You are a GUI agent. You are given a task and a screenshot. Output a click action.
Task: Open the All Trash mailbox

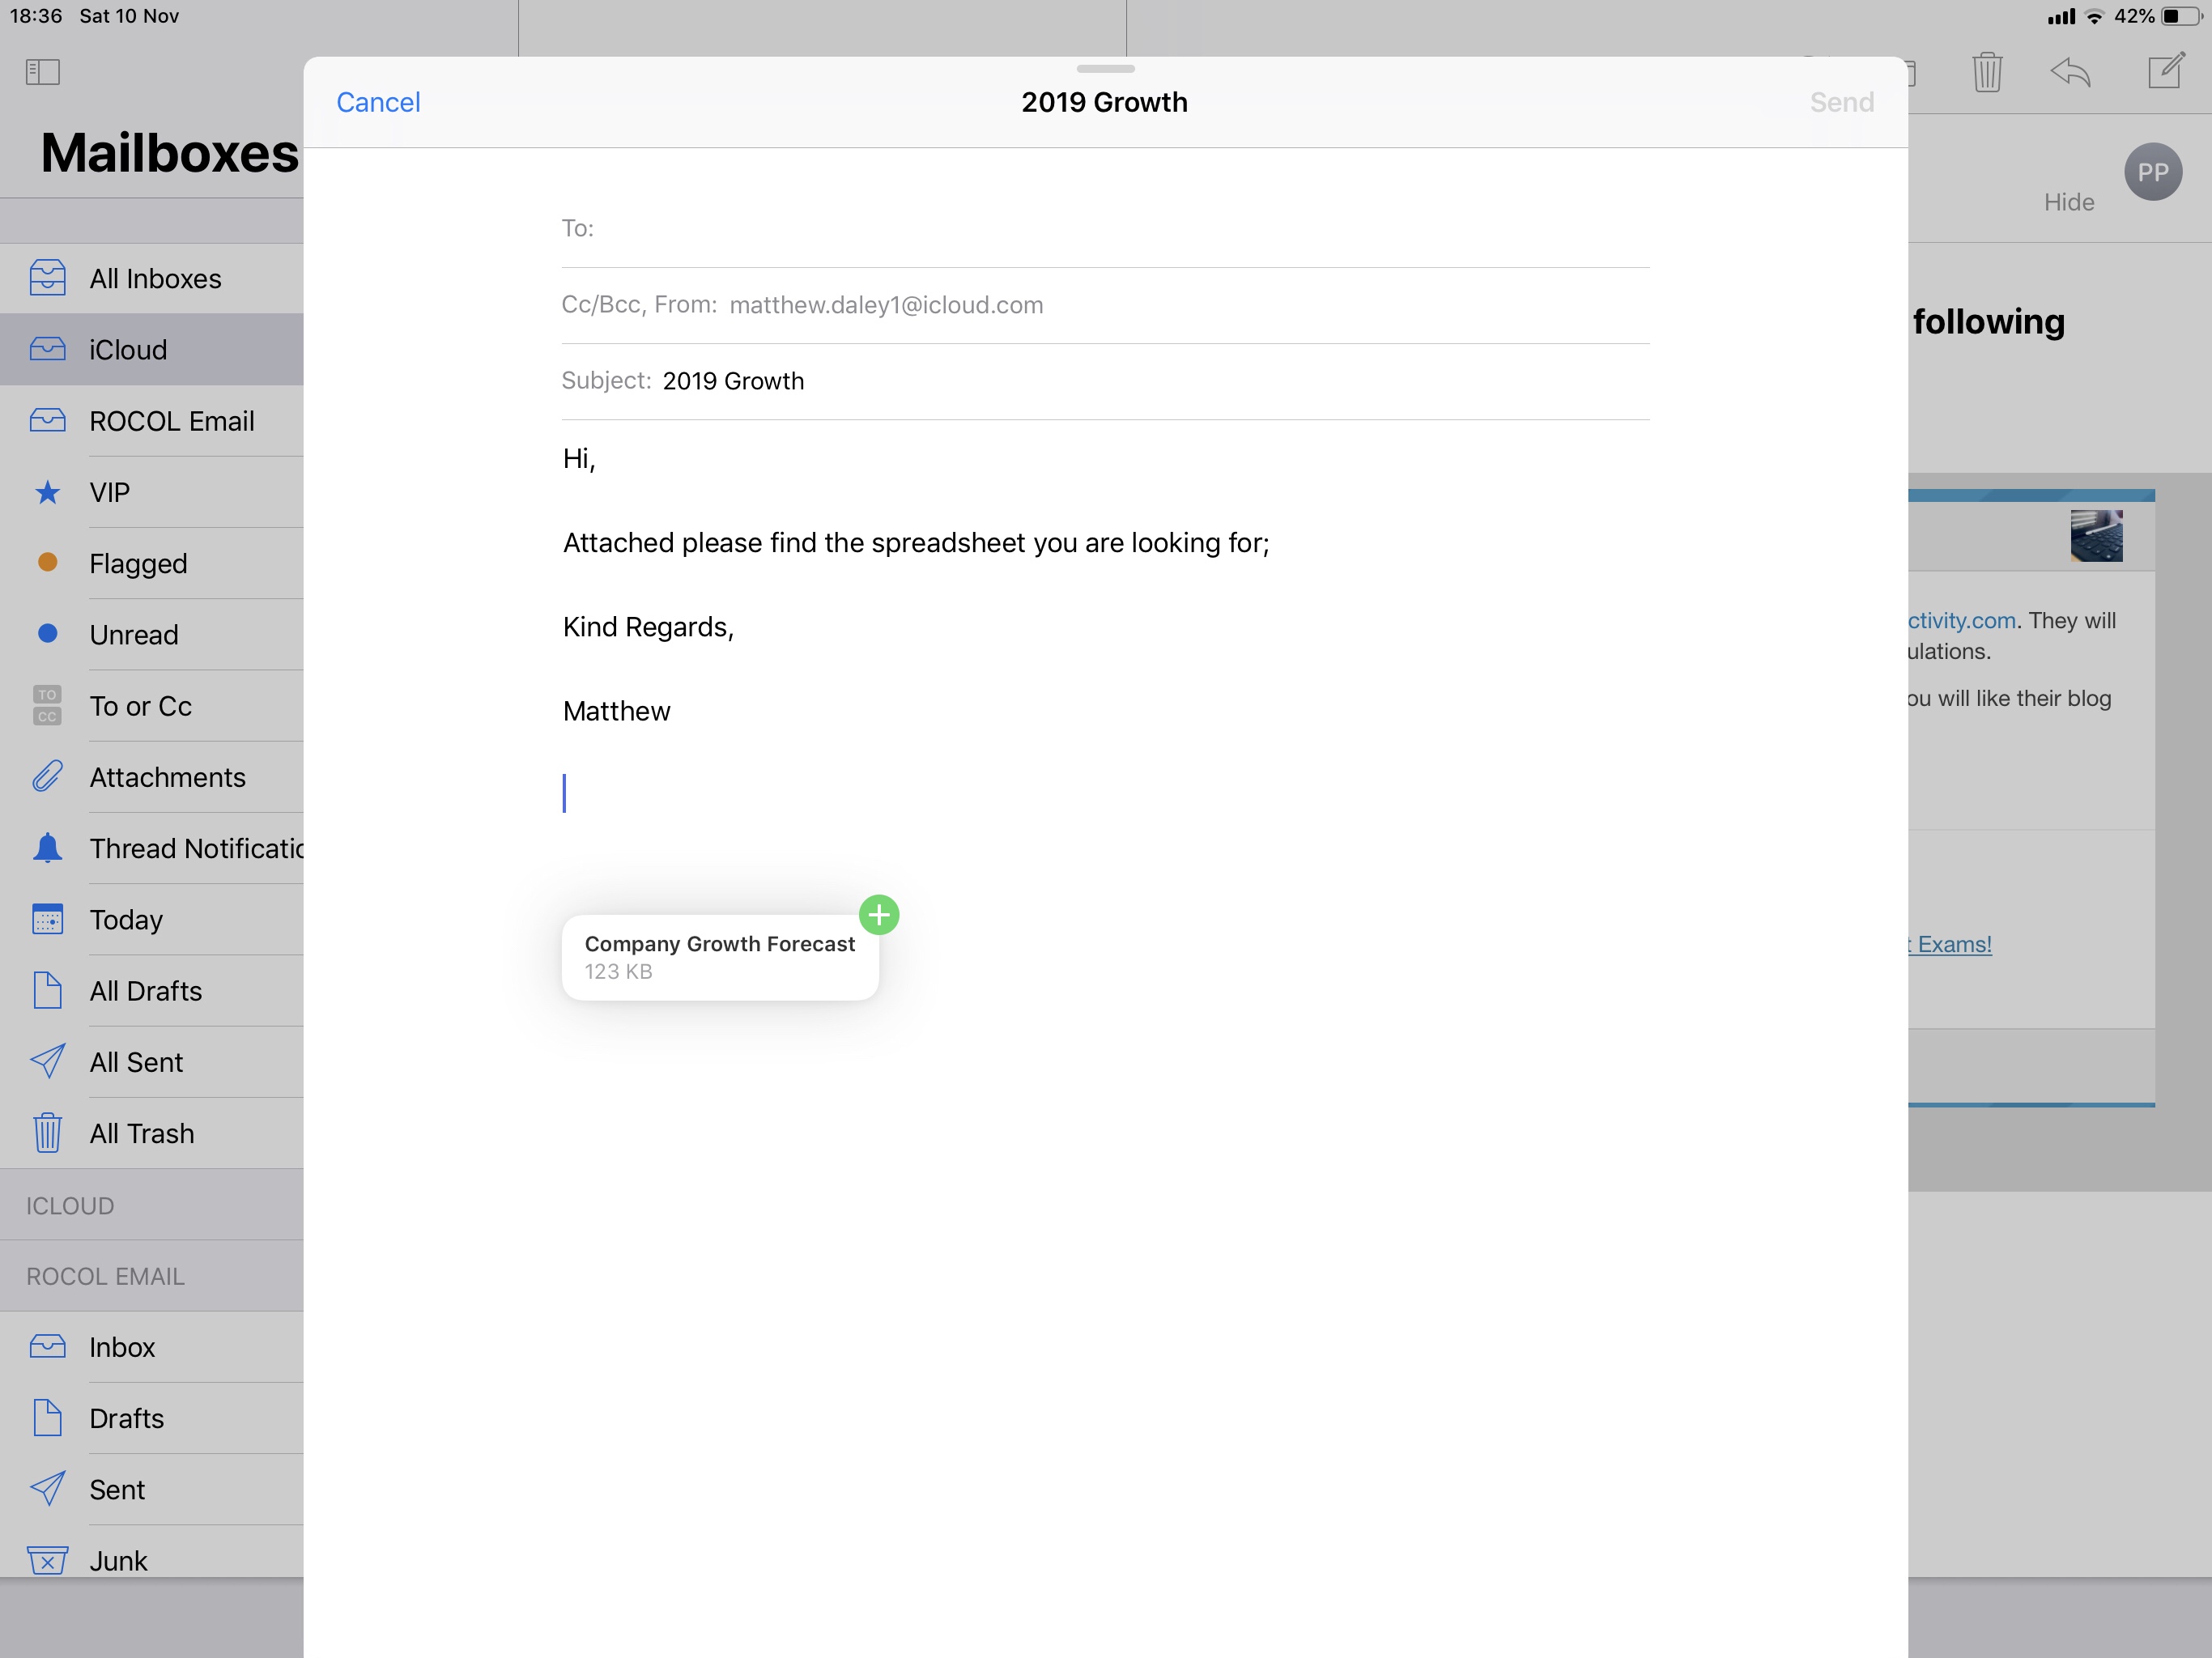coord(141,1133)
